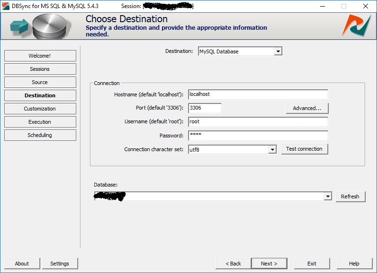Select the Customization step
377x273 pixels.
click(x=40, y=109)
